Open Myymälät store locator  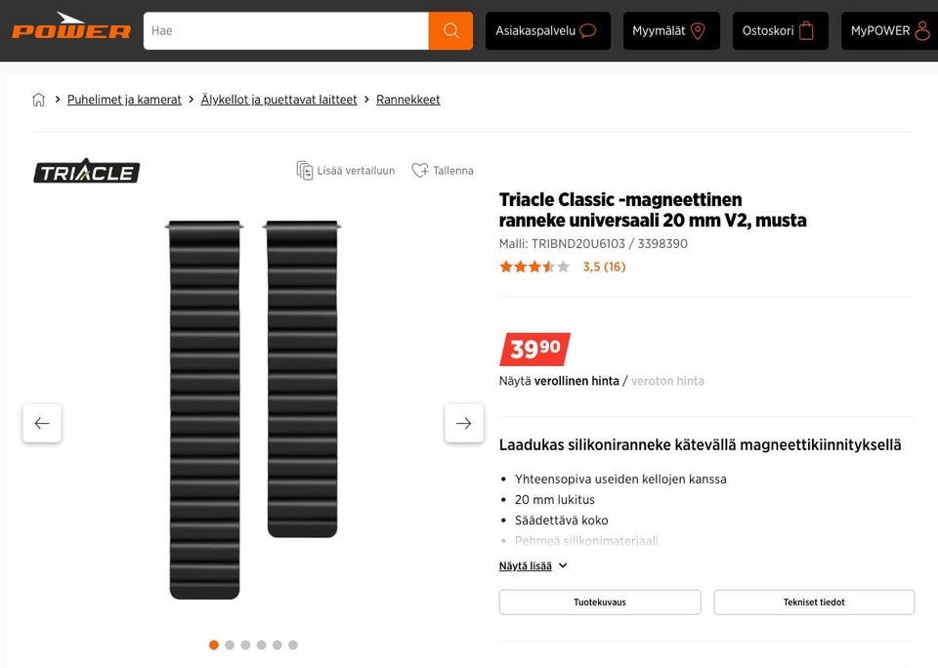click(670, 31)
